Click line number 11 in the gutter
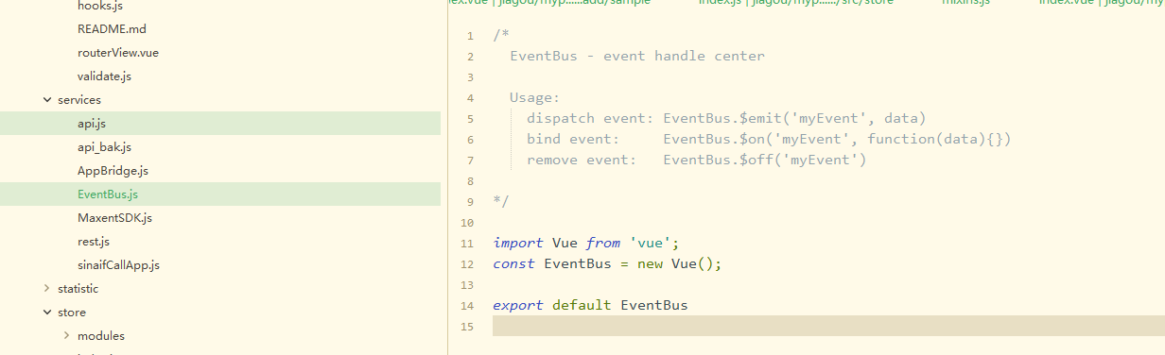Viewport: 1165px width, 355px height. pyautogui.click(x=467, y=243)
